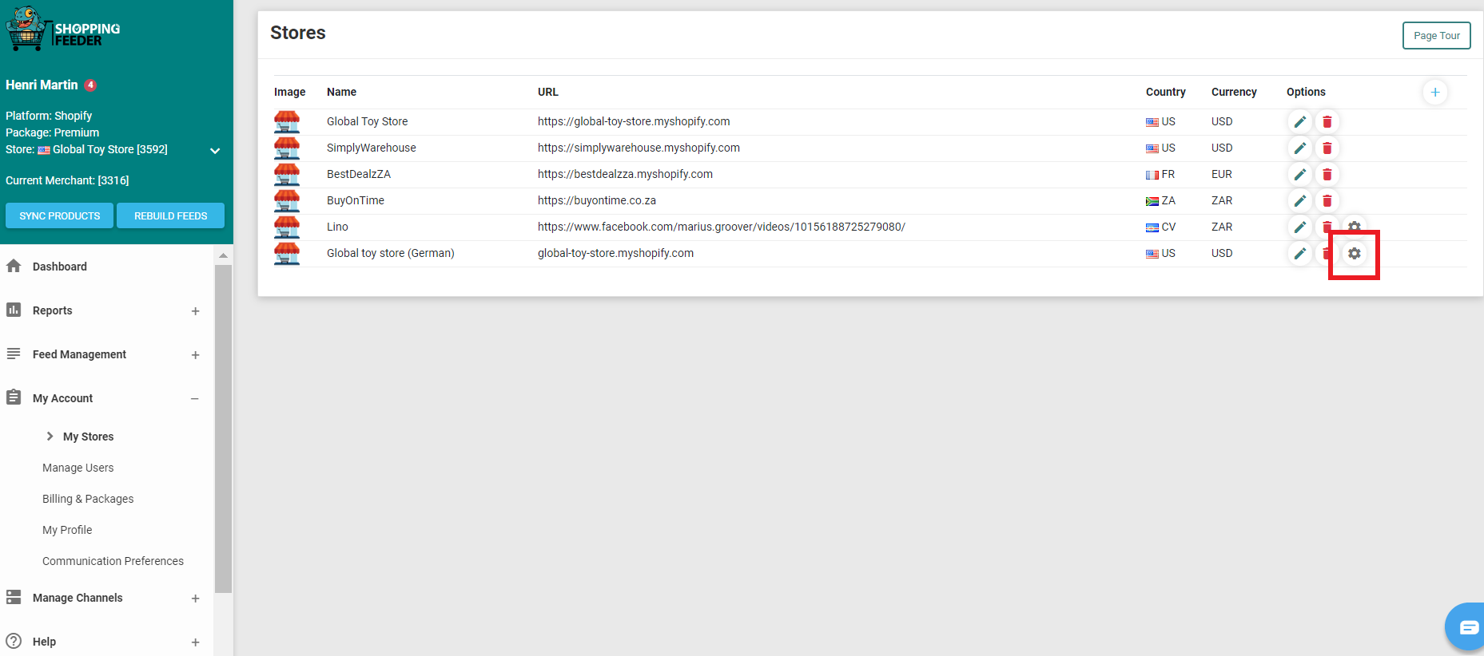The width and height of the screenshot is (1484, 656).
Task: Click the EUR currency cell
Action: click(1222, 174)
